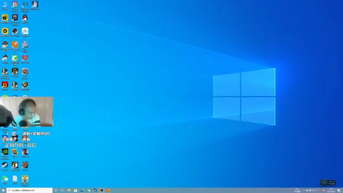The height and width of the screenshot is (193, 343).
Task: Select the blank document file on desktop
Action: (x=15, y=180)
